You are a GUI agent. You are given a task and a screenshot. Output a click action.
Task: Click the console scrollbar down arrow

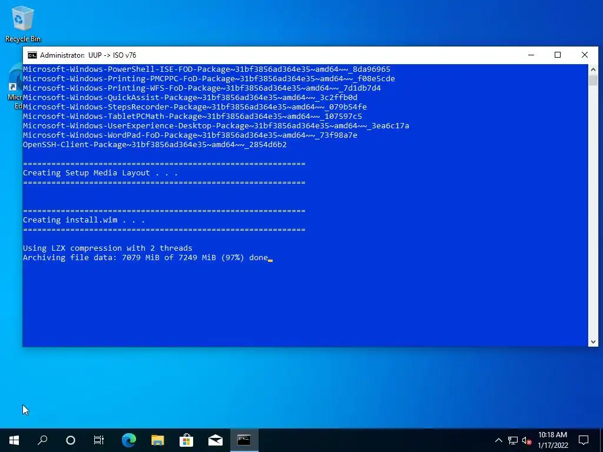[593, 342]
